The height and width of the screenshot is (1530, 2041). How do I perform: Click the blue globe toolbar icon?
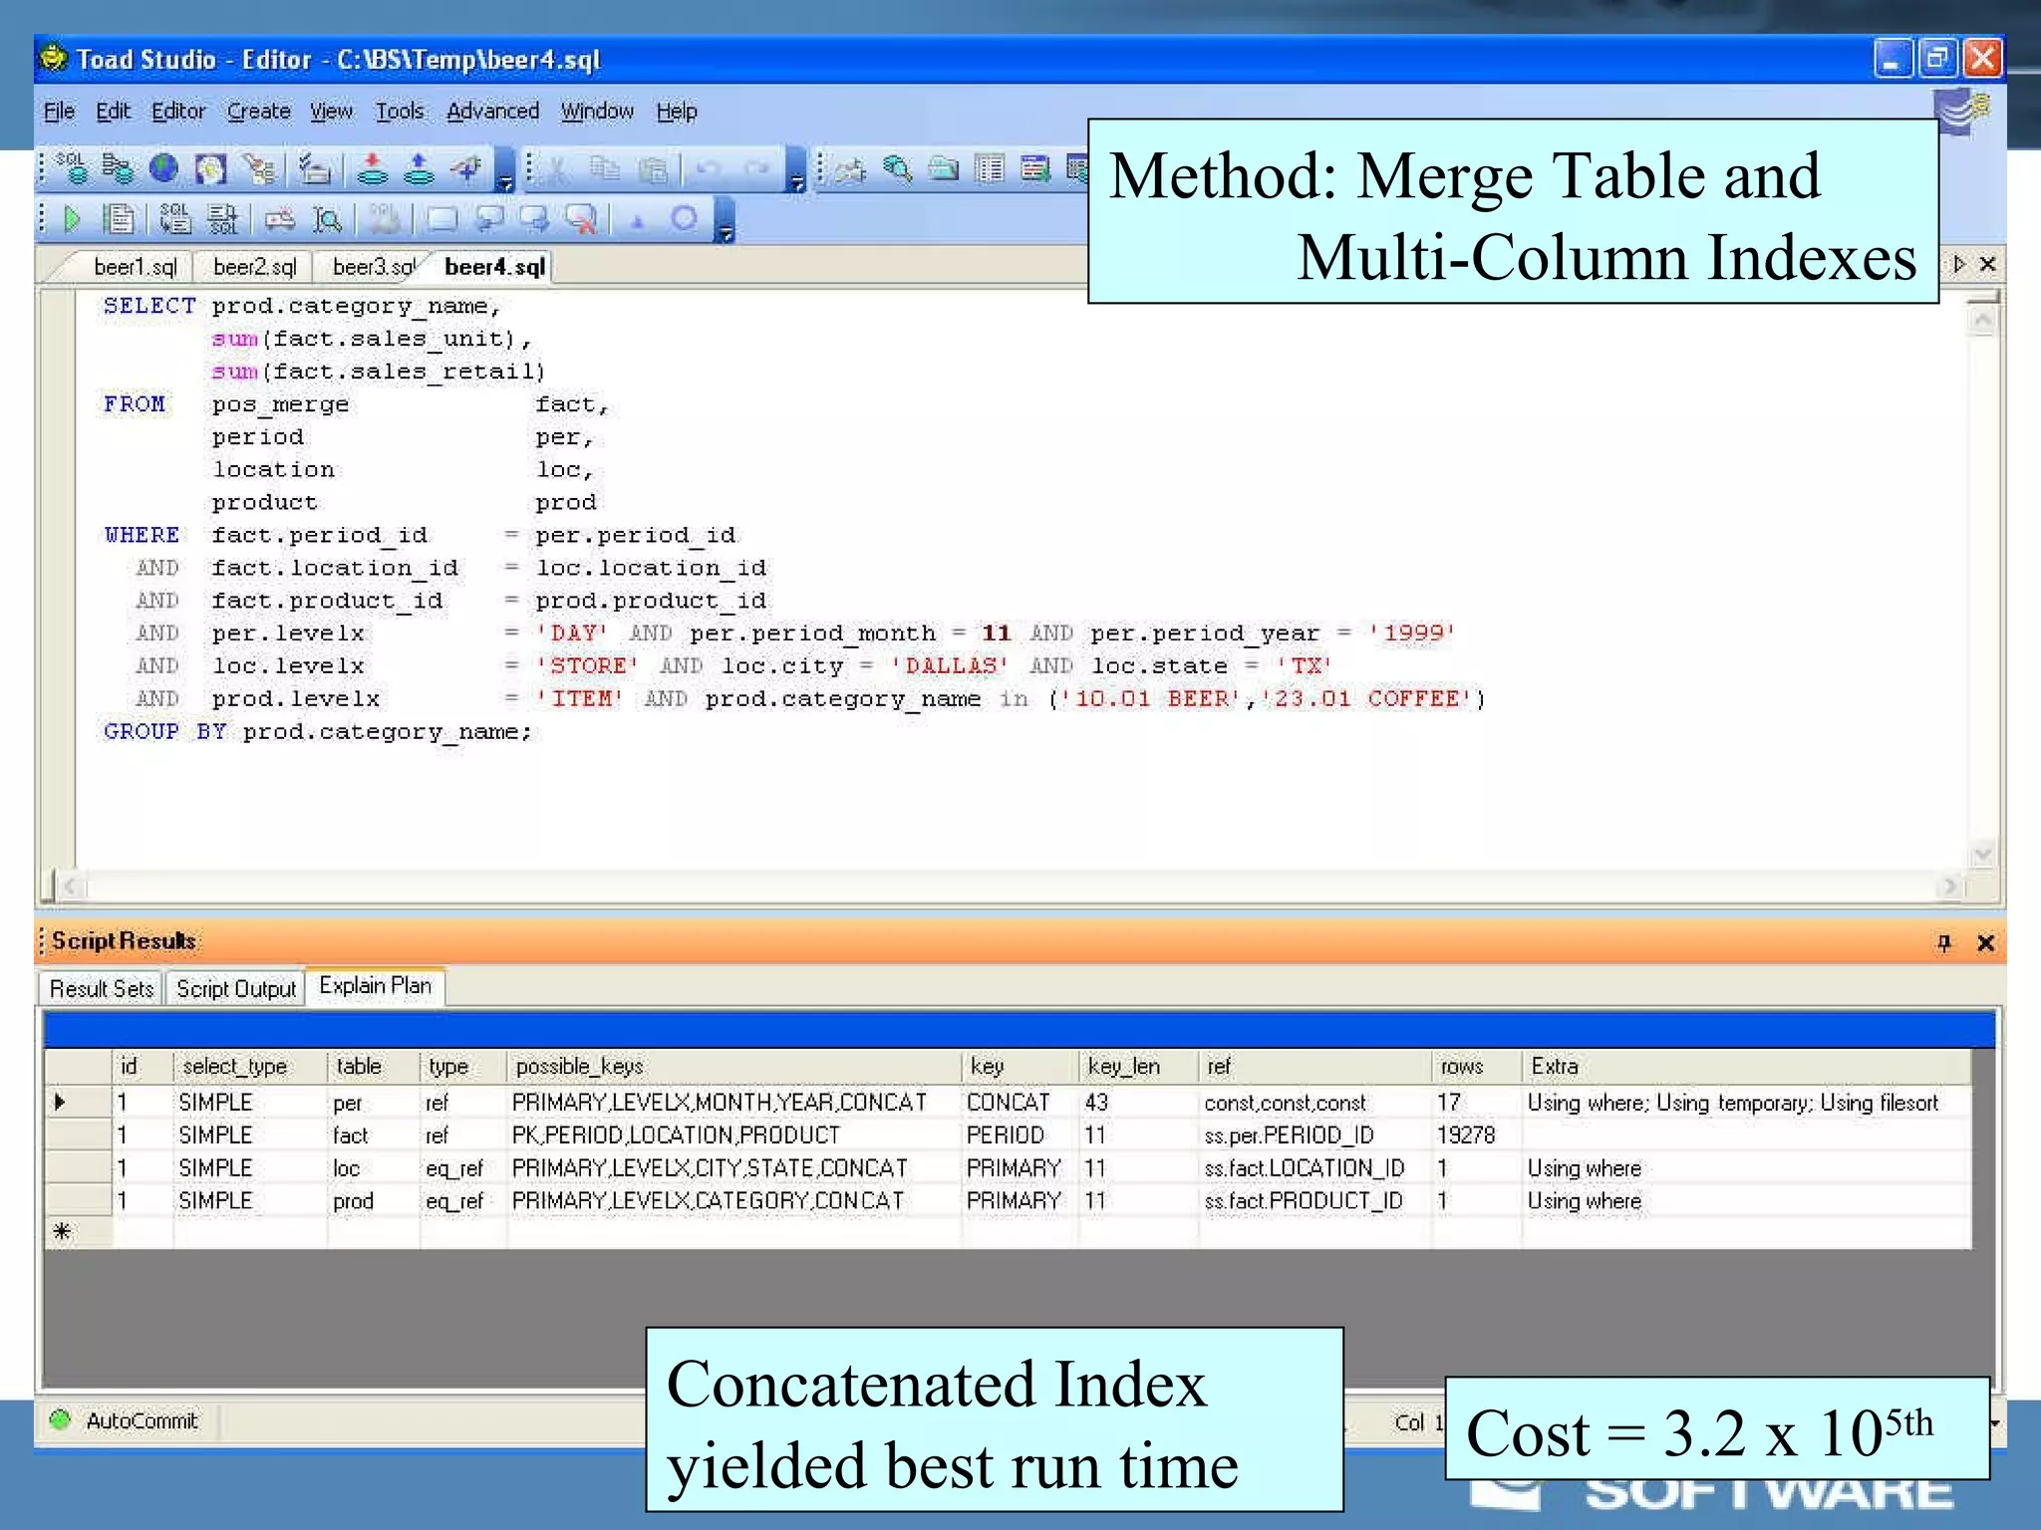click(163, 168)
